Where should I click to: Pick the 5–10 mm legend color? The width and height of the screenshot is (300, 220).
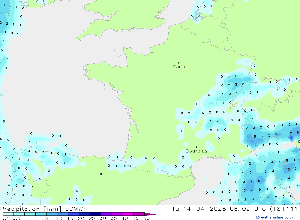tap(52, 214)
